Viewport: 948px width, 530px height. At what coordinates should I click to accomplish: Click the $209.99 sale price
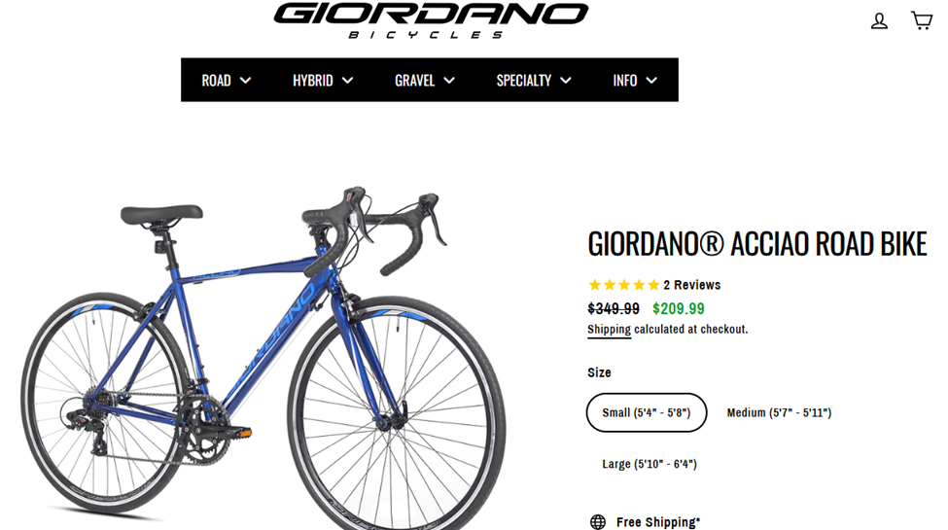click(679, 308)
